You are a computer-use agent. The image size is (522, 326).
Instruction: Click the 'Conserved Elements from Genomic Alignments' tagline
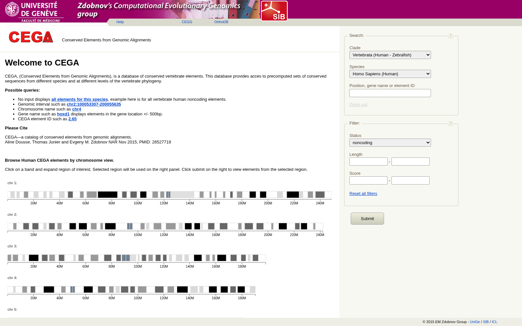point(106,40)
